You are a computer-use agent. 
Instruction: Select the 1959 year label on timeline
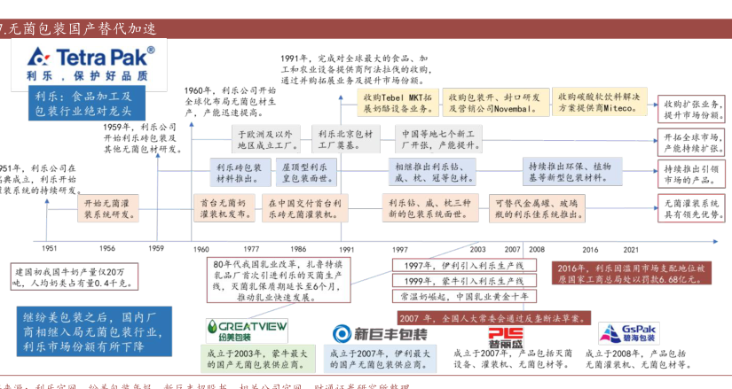coord(156,249)
